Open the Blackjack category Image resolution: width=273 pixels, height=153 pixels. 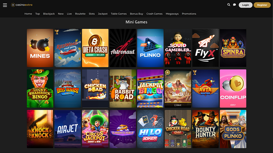click(x=49, y=14)
